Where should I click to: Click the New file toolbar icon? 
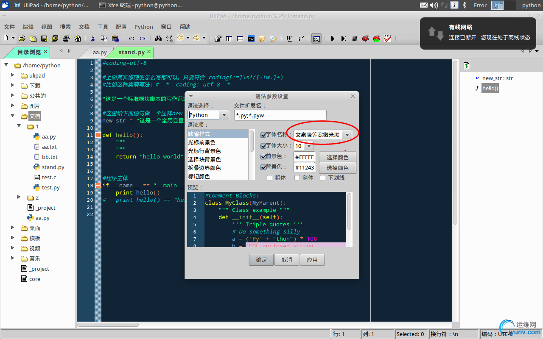[x=6, y=38]
